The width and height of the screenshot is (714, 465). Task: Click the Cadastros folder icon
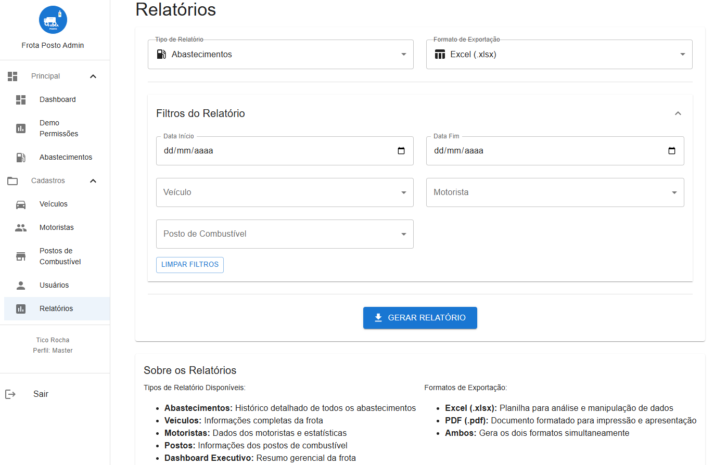pos(12,181)
